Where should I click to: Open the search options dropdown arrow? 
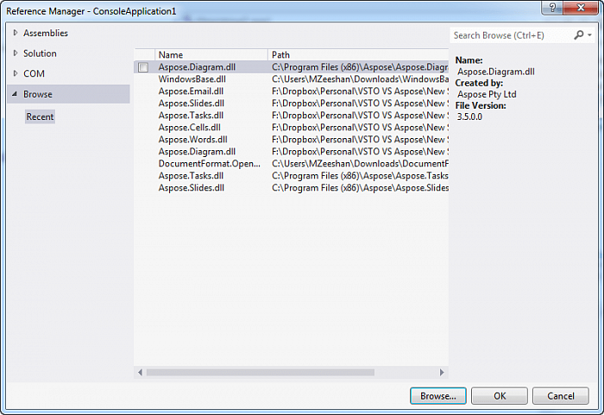pyautogui.click(x=589, y=35)
